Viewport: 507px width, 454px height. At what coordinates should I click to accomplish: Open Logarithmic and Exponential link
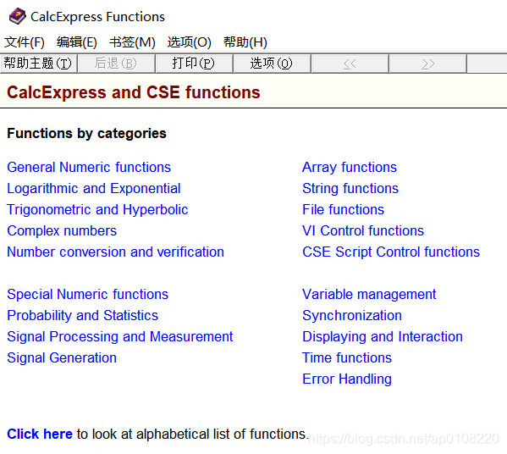coord(94,189)
